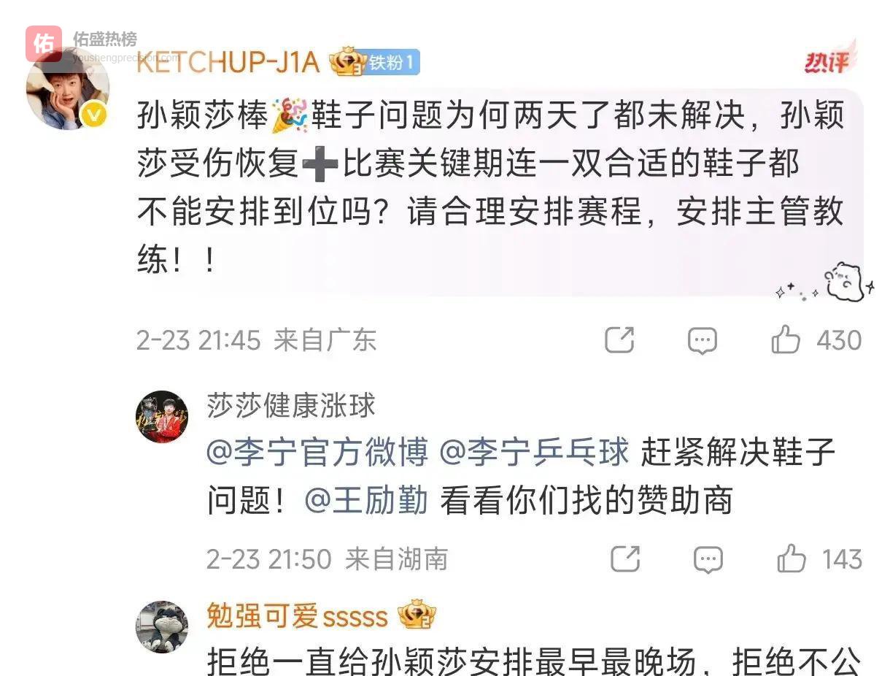Open reply bubble on 莎莎健康涨球 comment

pyautogui.click(x=708, y=560)
